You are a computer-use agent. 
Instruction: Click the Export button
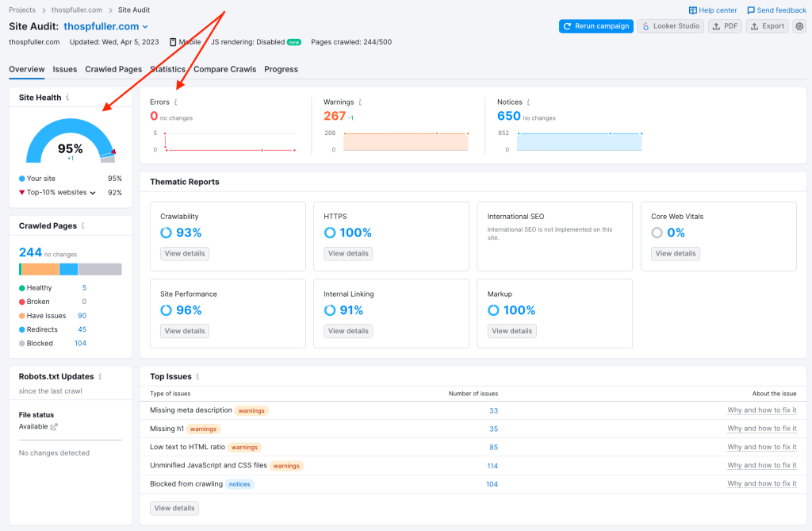pos(768,26)
